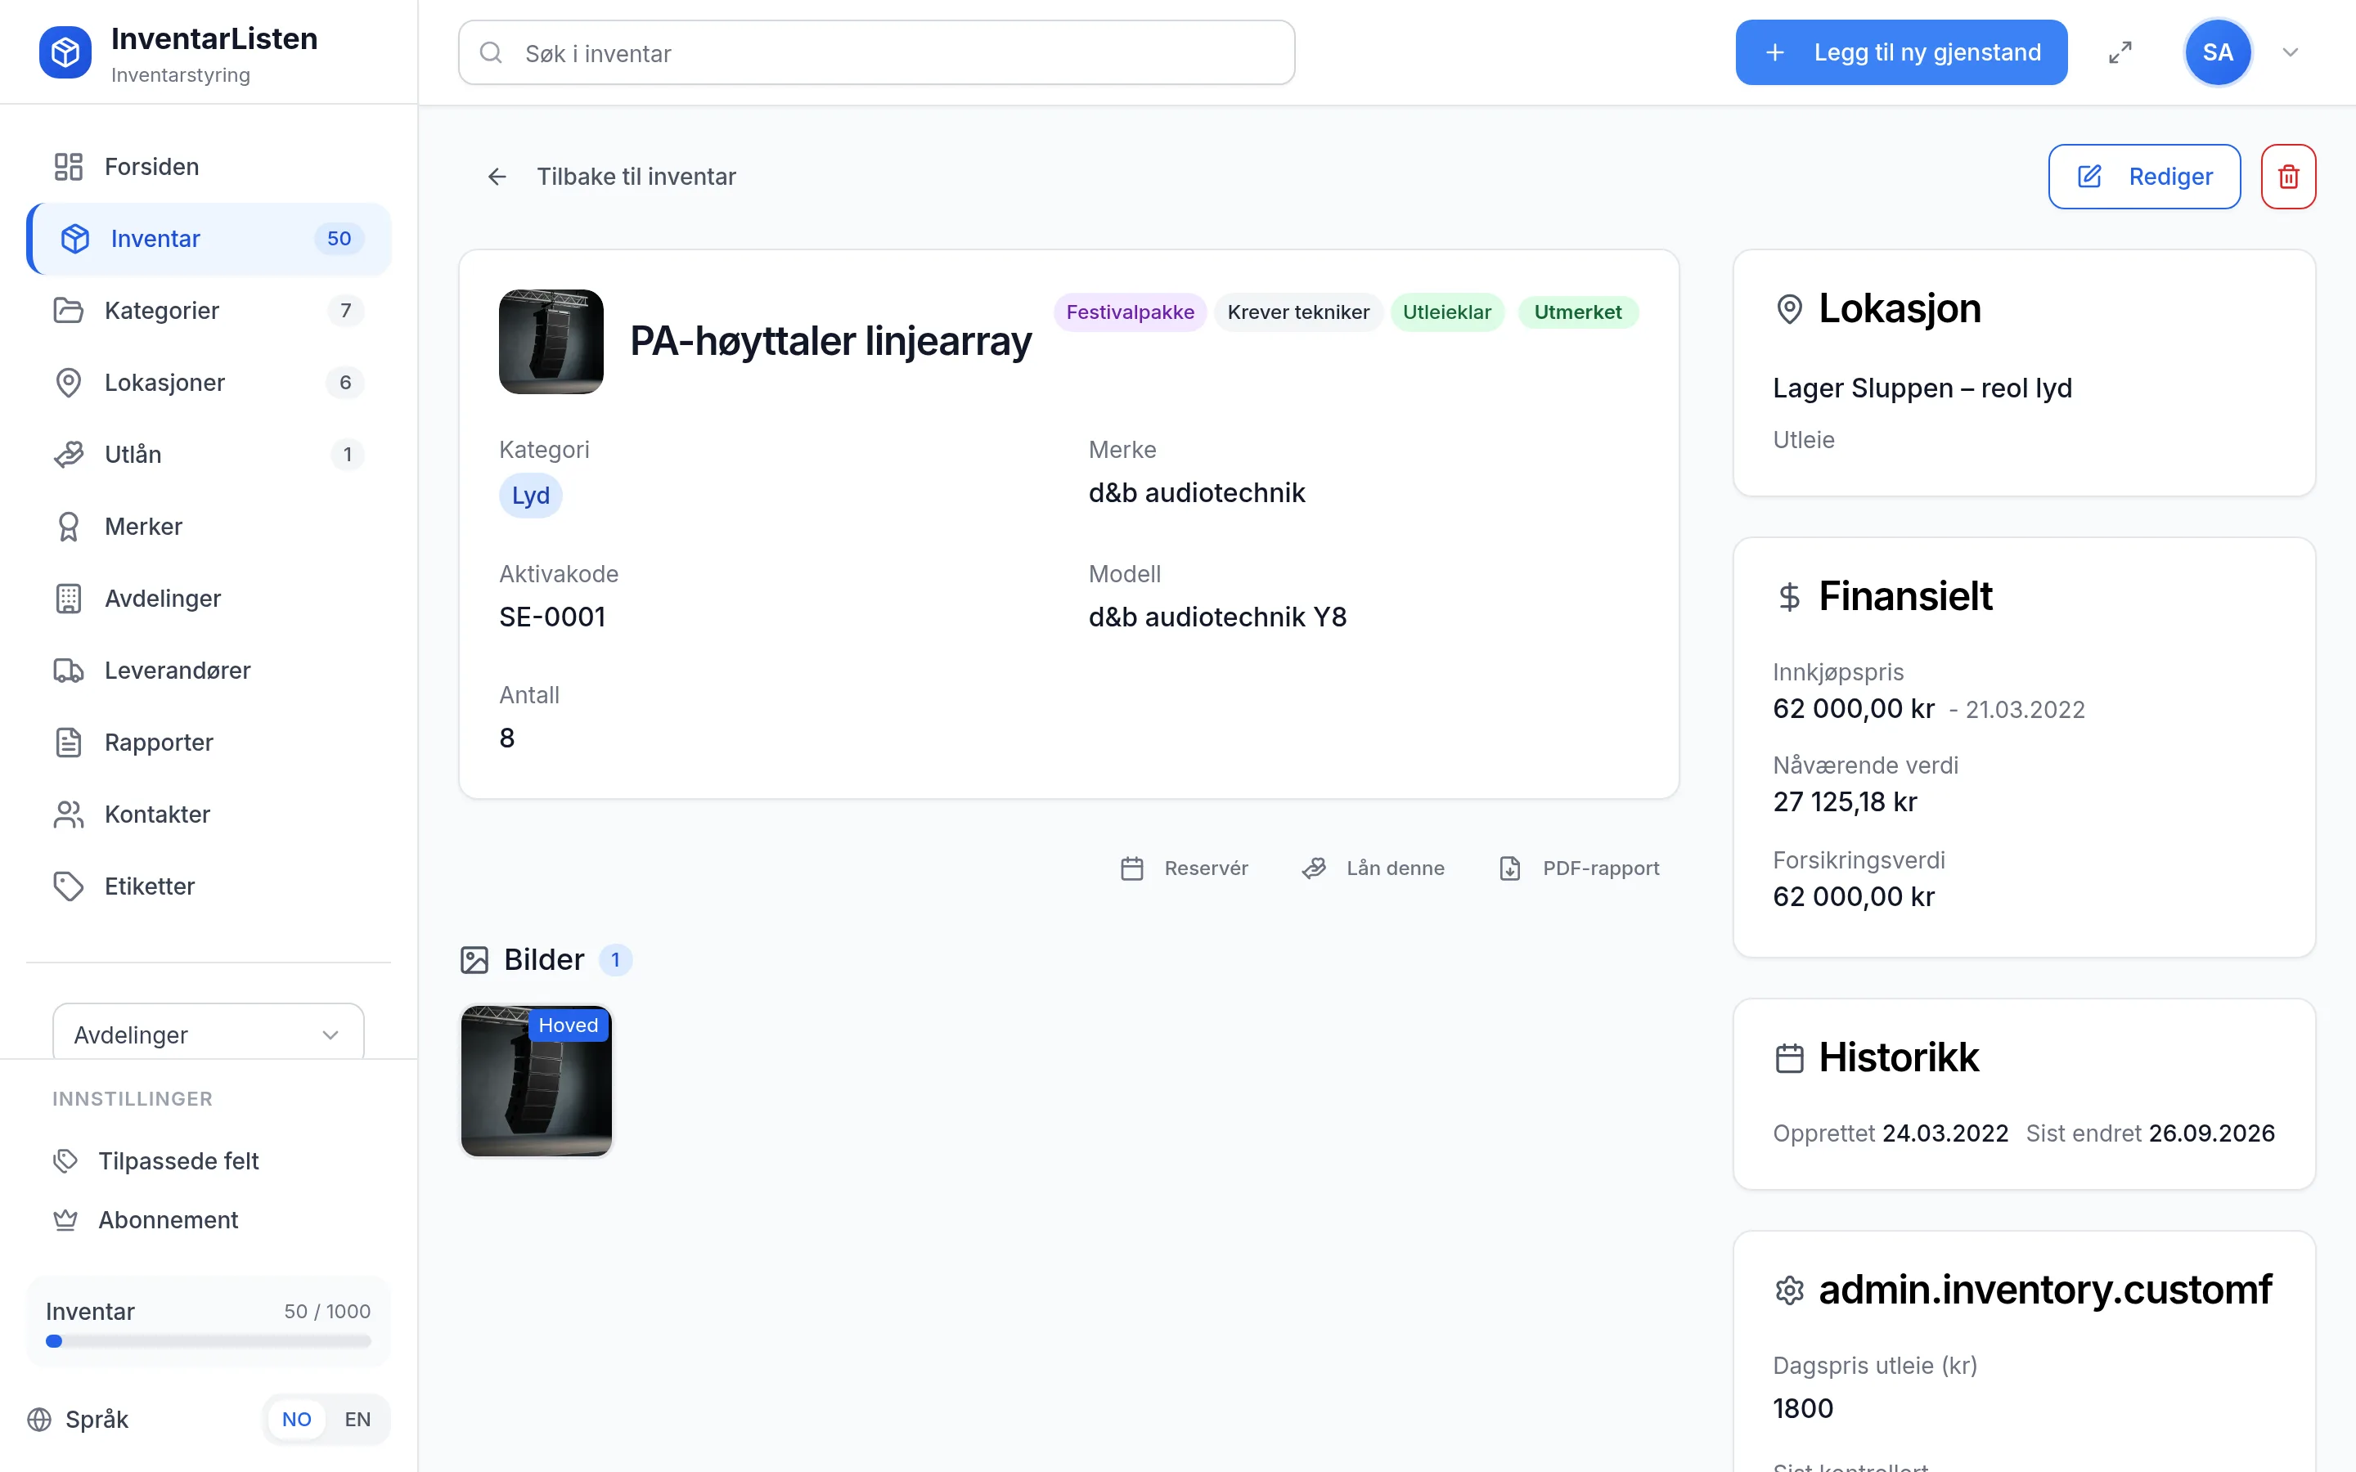Click the back arrow icon
Screen dimensions: 2356x1472
(497, 176)
